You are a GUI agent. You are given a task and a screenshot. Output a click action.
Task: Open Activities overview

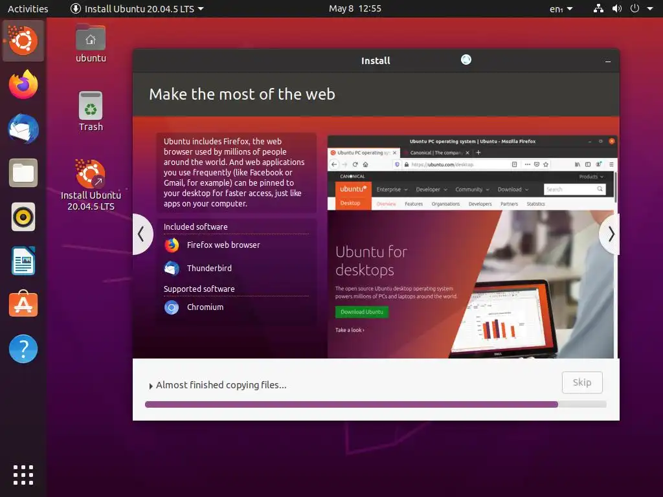pyautogui.click(x=28, y=8)
